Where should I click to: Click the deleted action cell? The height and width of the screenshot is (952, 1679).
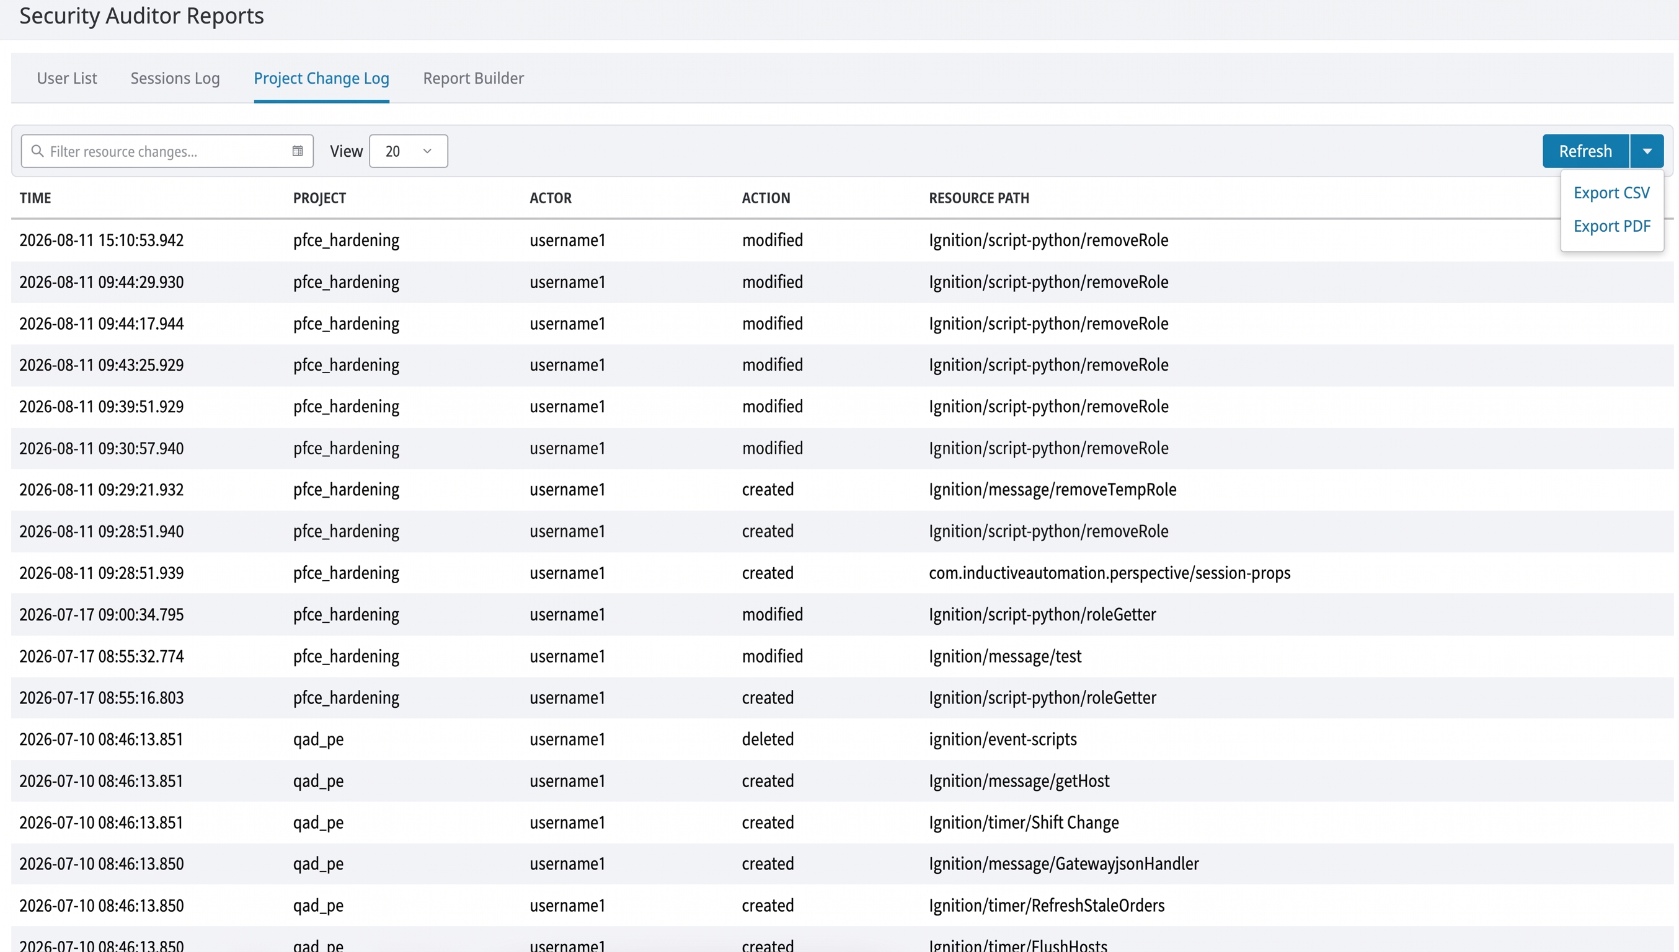coord(768,739)
